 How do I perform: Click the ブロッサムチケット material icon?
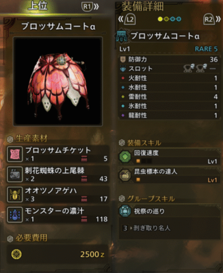15,154
